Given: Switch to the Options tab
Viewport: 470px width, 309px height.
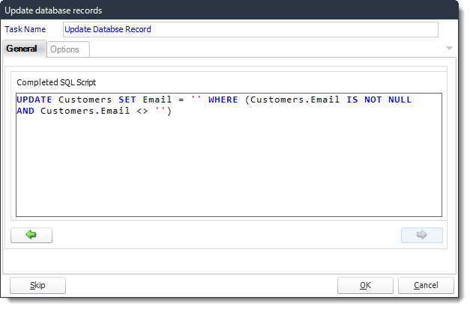Looking at the screenshot, I should point(69,49).
